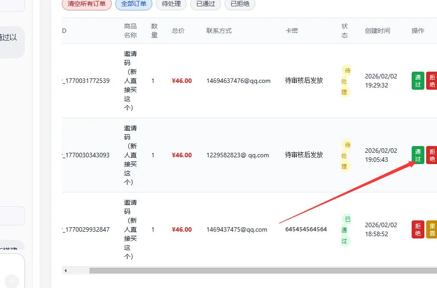This screenshot has height=288, width=437.
Task: Click the red 清空所有订单 button
Action: (86, 5)
